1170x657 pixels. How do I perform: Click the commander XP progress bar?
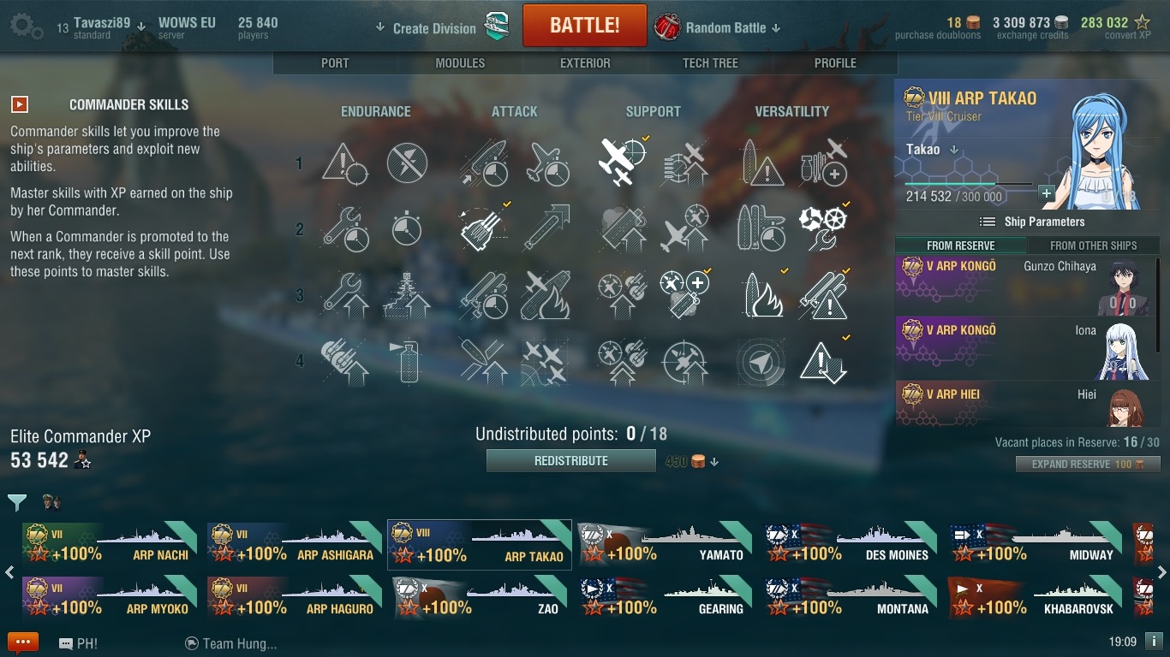(x=969, y=183)
